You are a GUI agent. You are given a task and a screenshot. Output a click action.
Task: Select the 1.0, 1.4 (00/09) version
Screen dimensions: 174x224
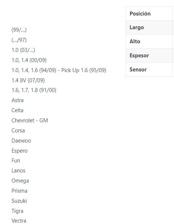pyautogui.click(x=29, y=60)
